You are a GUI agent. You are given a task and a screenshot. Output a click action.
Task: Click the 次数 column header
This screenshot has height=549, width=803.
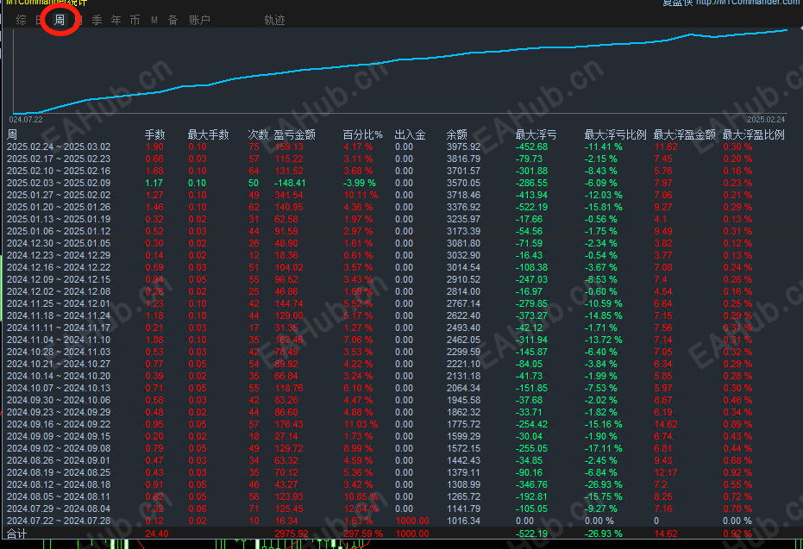pyautogui.click(x=258, y=134)
